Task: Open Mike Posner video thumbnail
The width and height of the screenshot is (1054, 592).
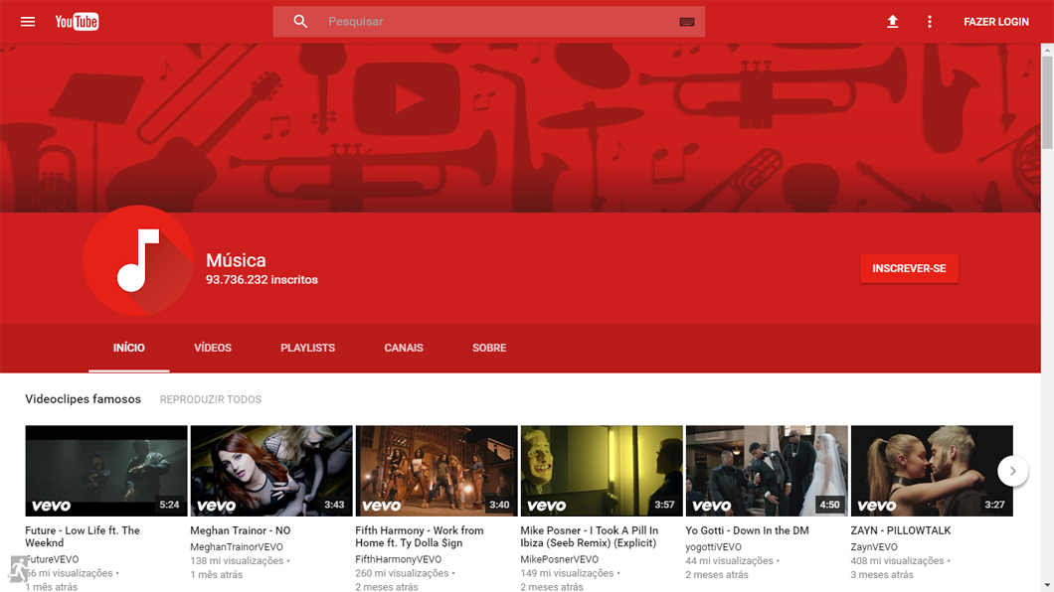Action: [602, 471]
